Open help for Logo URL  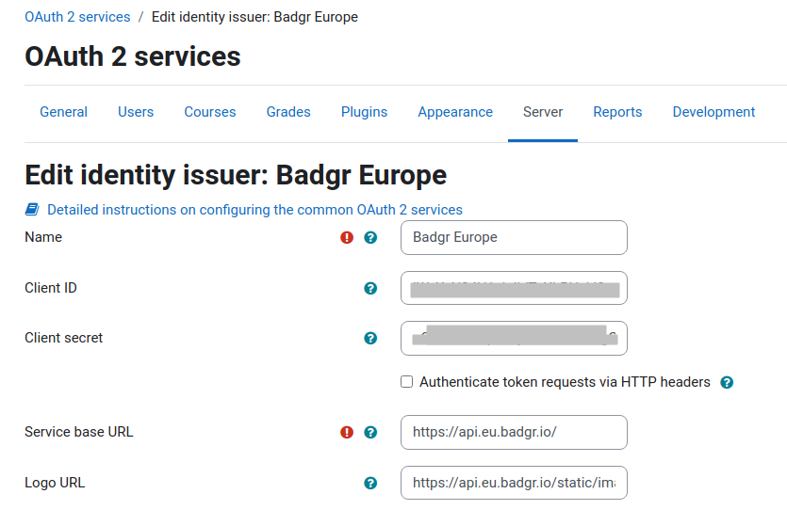pos(370,483)
